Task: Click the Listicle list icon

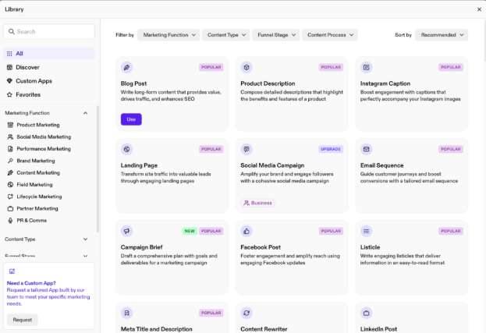Action: click(x=367, y=231)
